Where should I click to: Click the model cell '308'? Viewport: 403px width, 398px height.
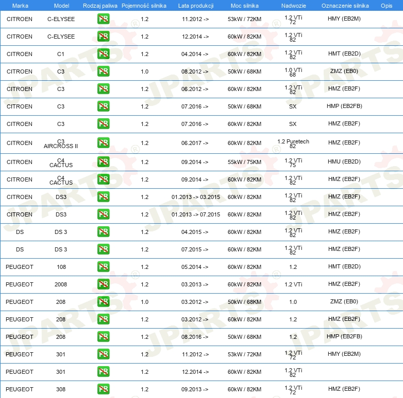pos(61,389)
